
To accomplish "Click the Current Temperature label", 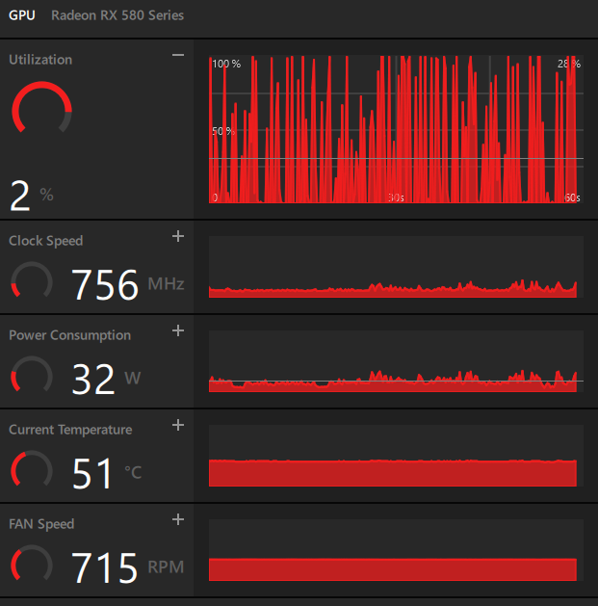I will click(x=70, y=430).
